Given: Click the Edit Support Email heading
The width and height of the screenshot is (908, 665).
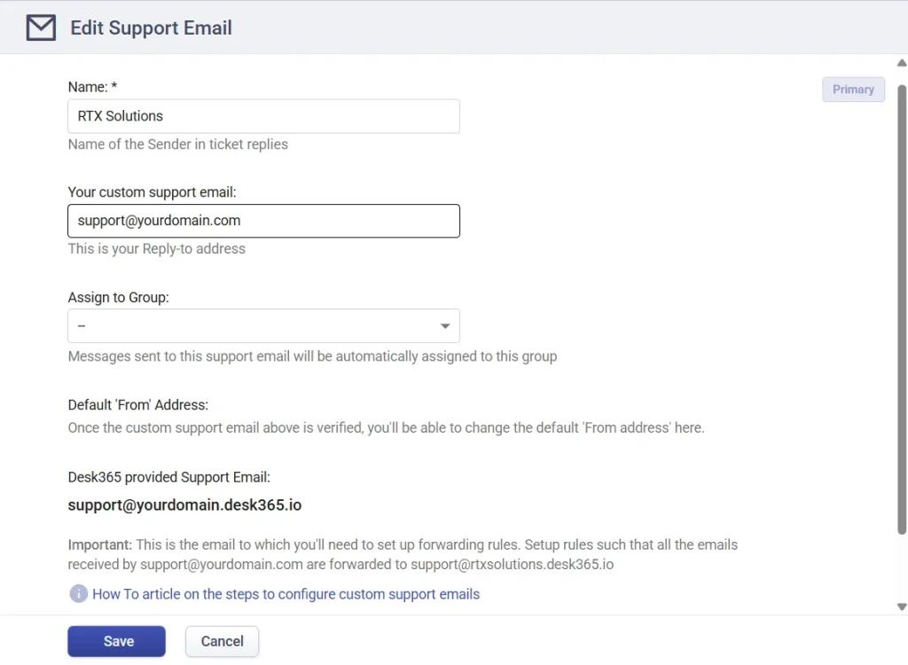Looking at the screenshot, I should [x=151, y=27].
